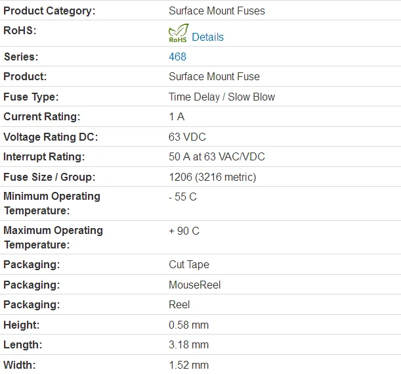The height and width of the screenshot is (374, 401).
Task: Click the Product Category label
Action: [x=49, y=11]
